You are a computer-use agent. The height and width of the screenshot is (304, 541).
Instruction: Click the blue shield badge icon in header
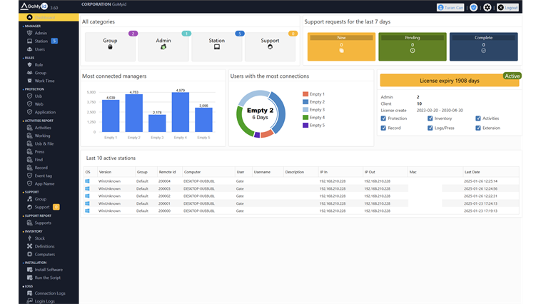point(473,7)
